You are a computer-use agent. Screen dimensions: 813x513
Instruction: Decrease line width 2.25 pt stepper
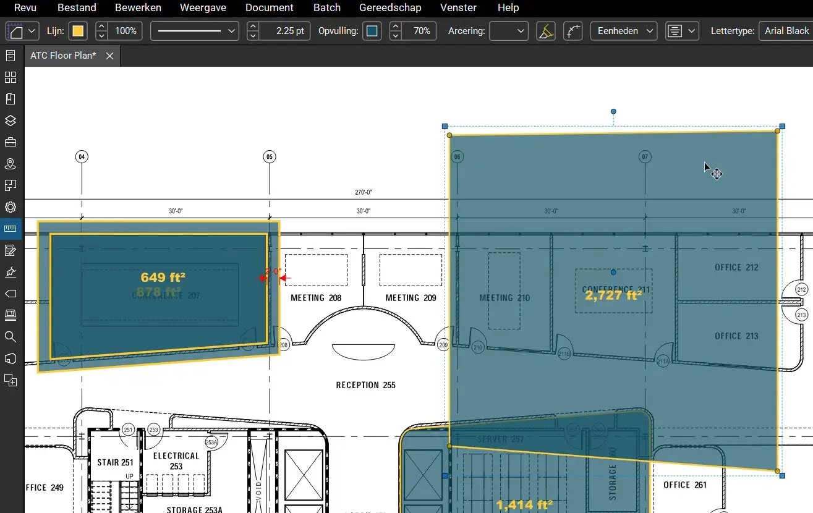253,35
